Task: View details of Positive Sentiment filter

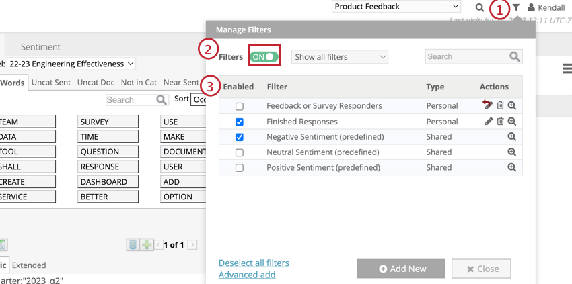Action: point(511,167)
